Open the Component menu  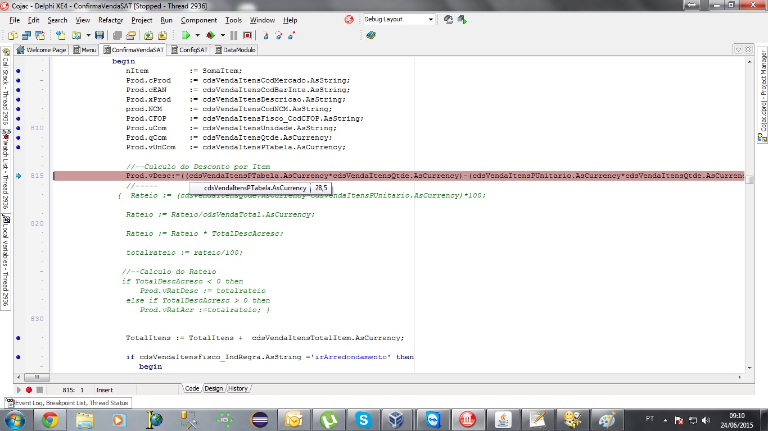pyautogui.click(x=199, y=20)
